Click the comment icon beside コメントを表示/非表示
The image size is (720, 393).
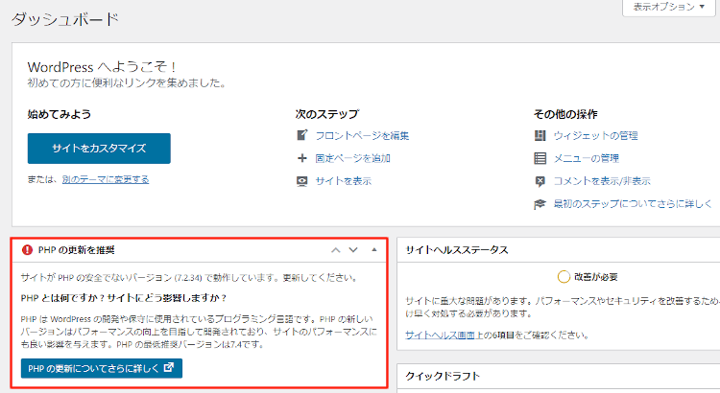tap(540, 181)
